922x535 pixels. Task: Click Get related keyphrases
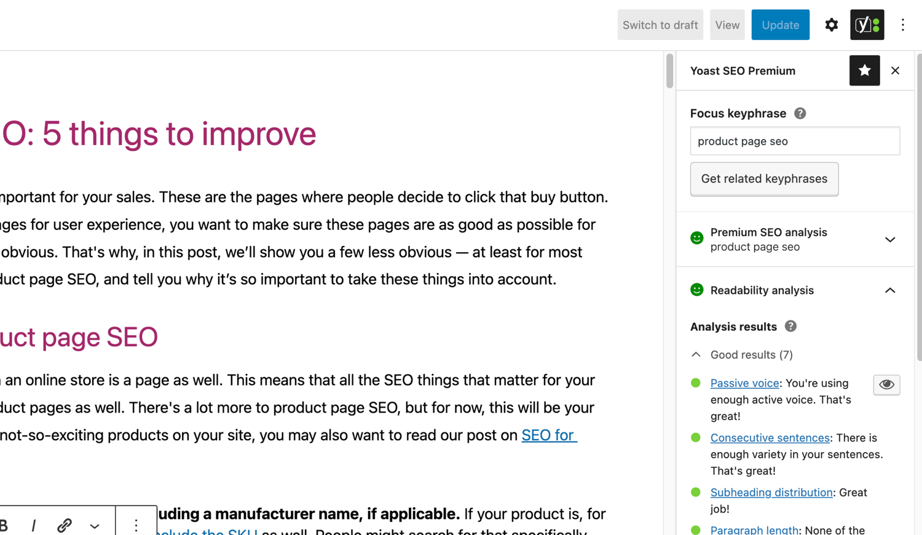[x=764, y=179]
